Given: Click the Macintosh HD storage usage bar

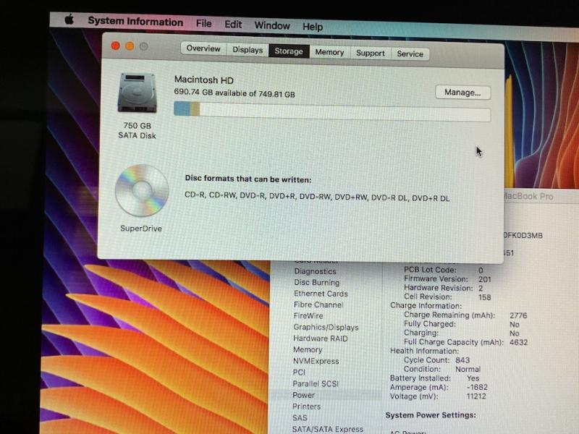Looking at the screenshot, I should [x=331, y=112].
